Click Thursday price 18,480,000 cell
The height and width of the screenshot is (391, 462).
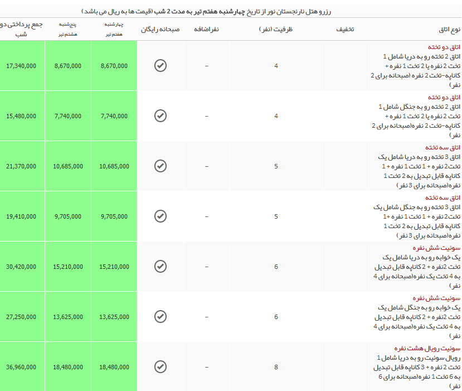click(x=68, y=366)
